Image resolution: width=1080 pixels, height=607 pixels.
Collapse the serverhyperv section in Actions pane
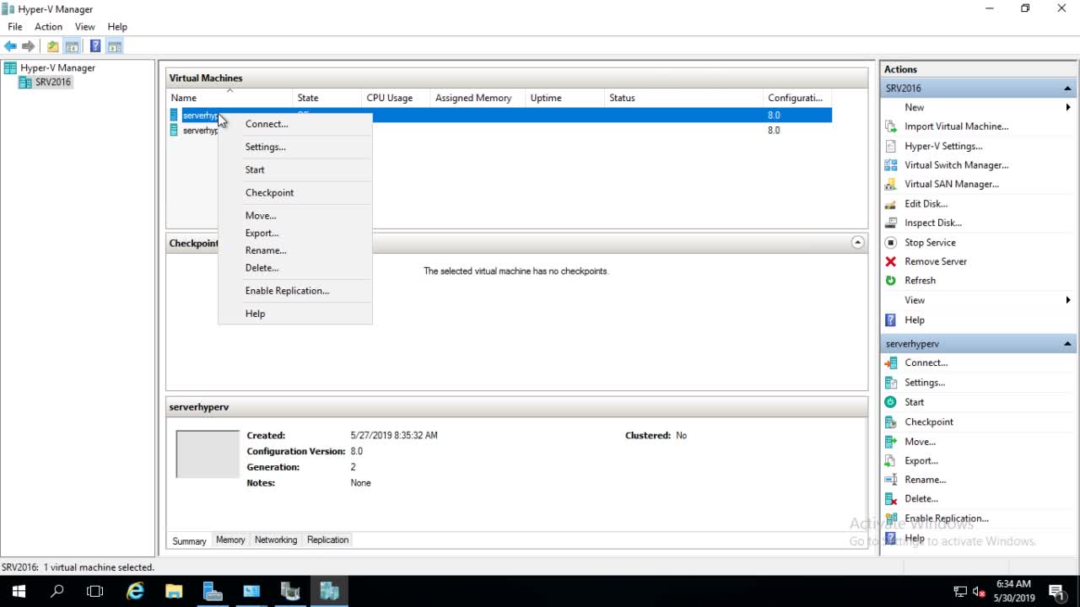click(1067, 344)
